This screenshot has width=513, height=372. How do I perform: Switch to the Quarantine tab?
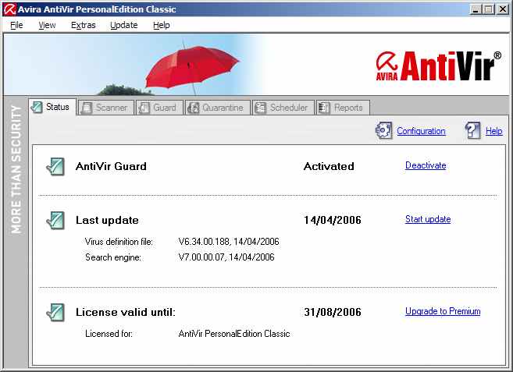click(x=218, y=108)
